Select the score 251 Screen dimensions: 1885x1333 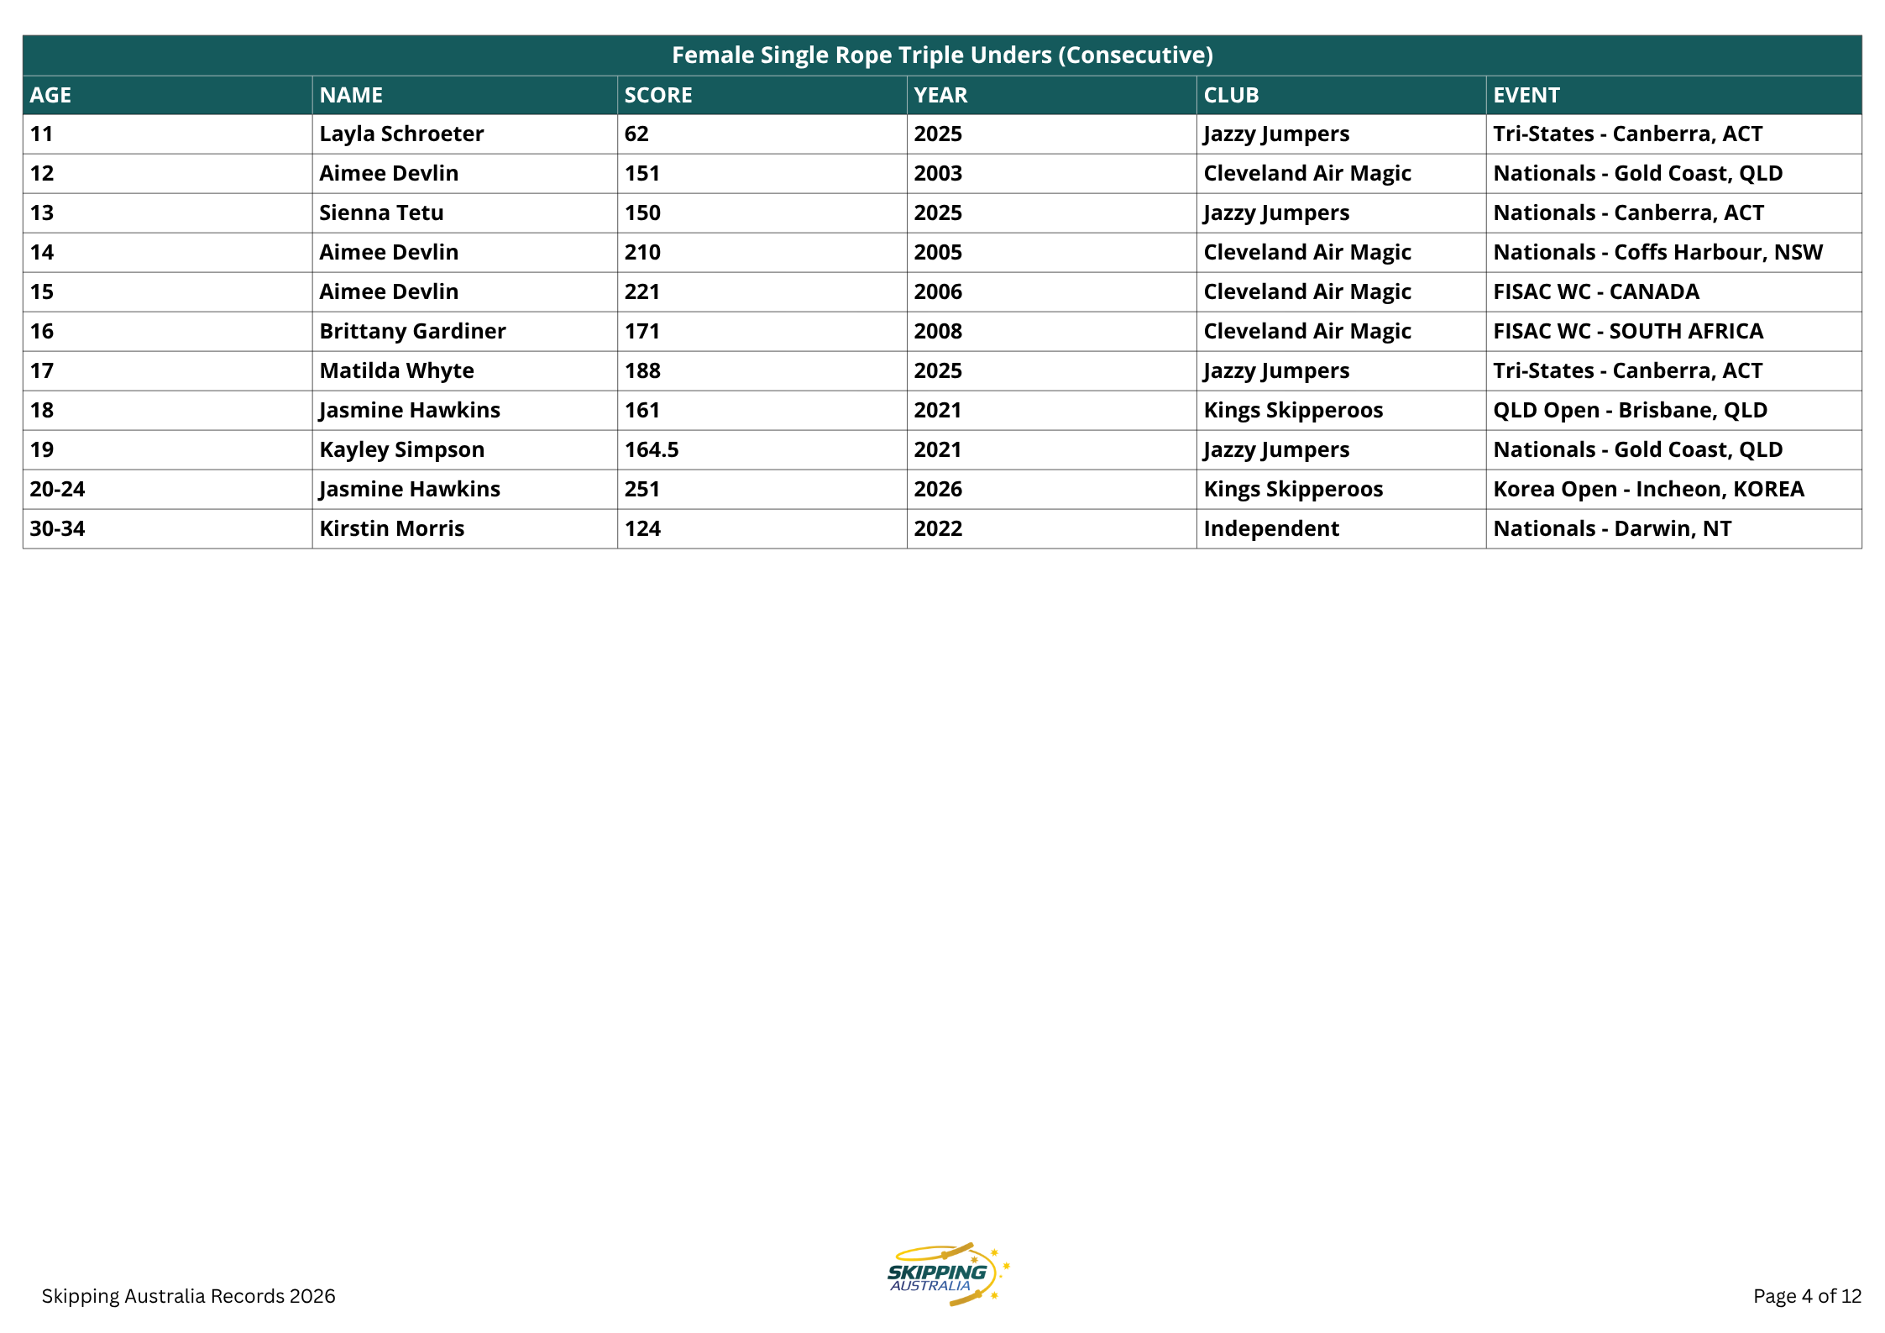coord(642,490)
